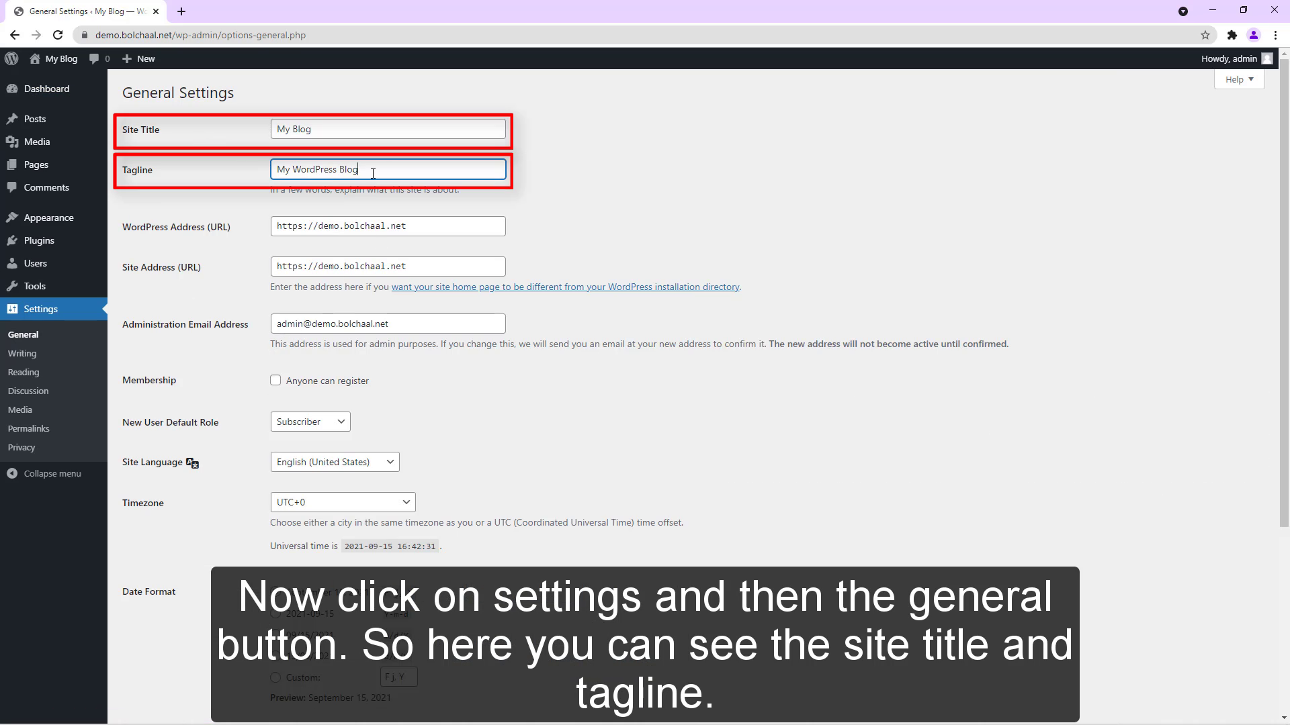The height and width of the screenshot is (725, 1290).
Task: Open tab search dropdown arrow
Action: 1183,11
